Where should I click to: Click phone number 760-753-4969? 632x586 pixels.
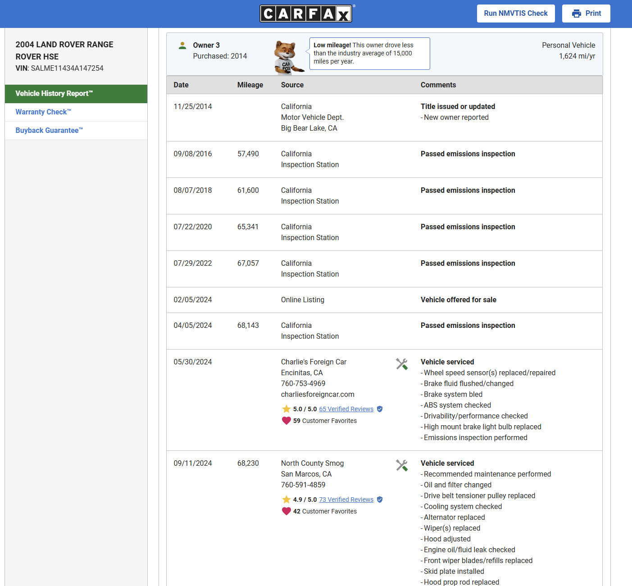(x=303, y=384)
